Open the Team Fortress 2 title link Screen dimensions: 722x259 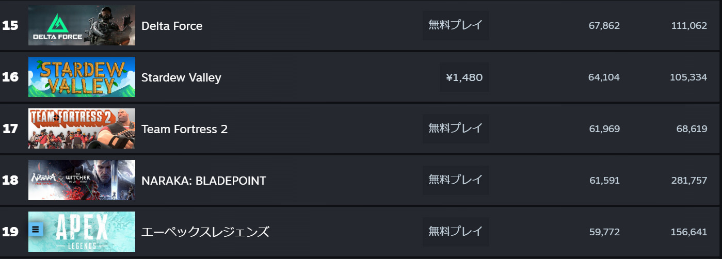click(184, 129)
